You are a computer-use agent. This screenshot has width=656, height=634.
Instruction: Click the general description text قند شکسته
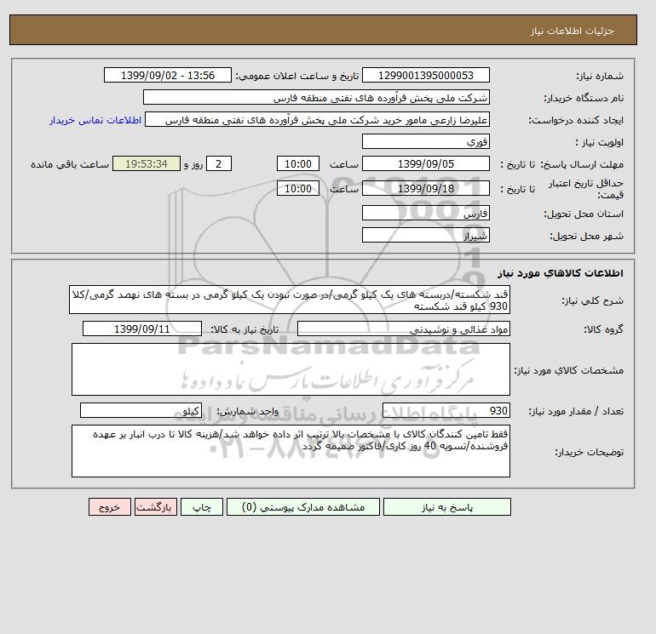290,300
